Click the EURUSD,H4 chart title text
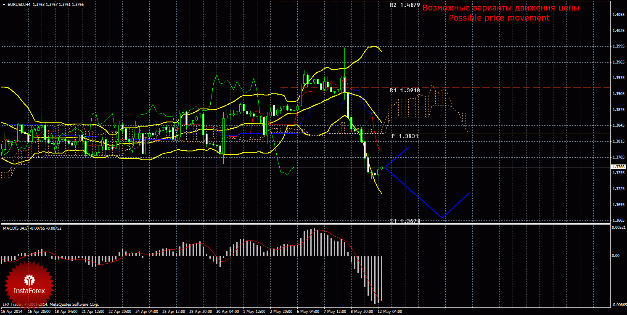The image size is (627, 315). 19,4
